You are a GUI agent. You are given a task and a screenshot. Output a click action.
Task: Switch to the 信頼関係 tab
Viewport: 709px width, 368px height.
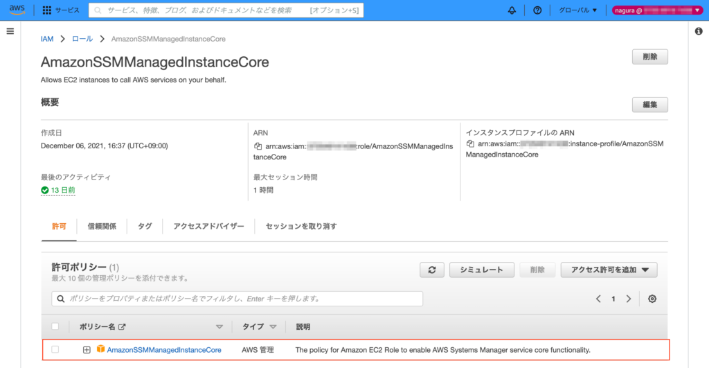point(102,227)
